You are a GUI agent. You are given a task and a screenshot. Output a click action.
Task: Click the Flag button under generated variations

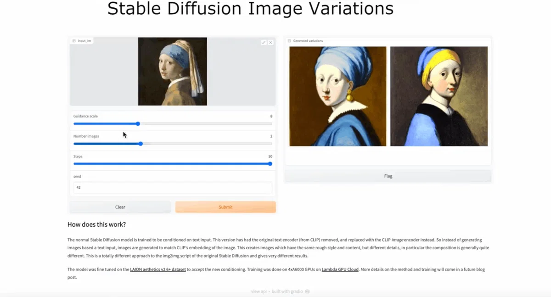point(388,176)
